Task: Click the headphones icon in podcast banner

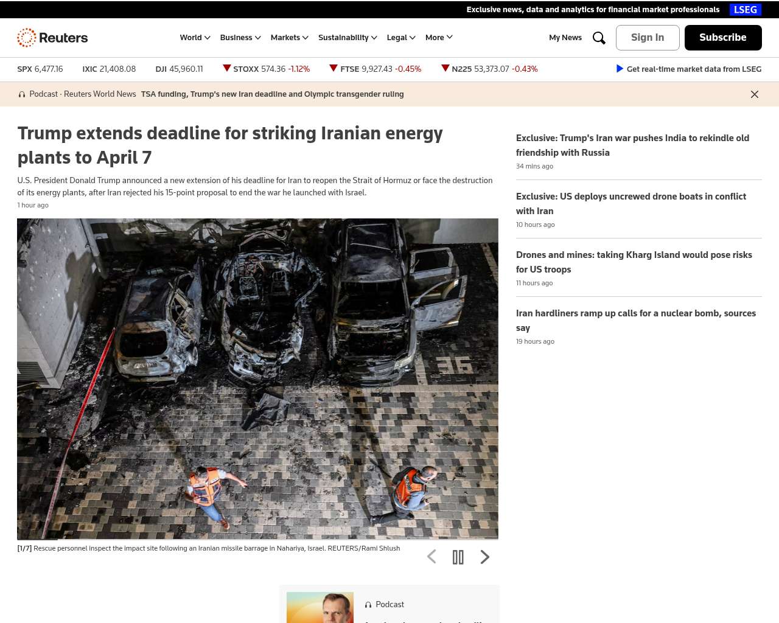Action: 22,94
